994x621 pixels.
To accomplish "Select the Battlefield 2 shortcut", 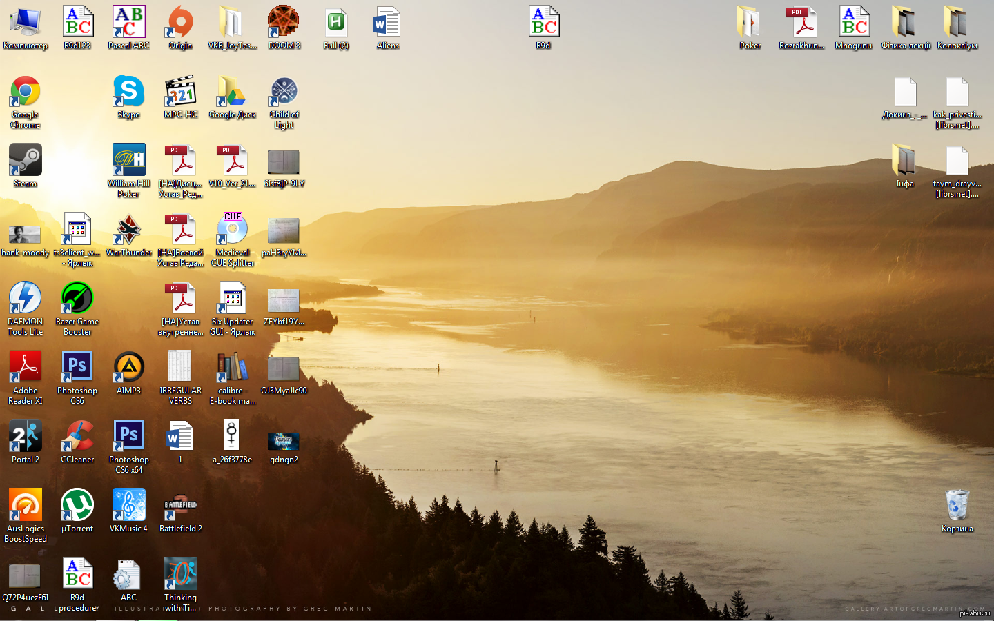I will pyautogui.click(x=180, y=506).
